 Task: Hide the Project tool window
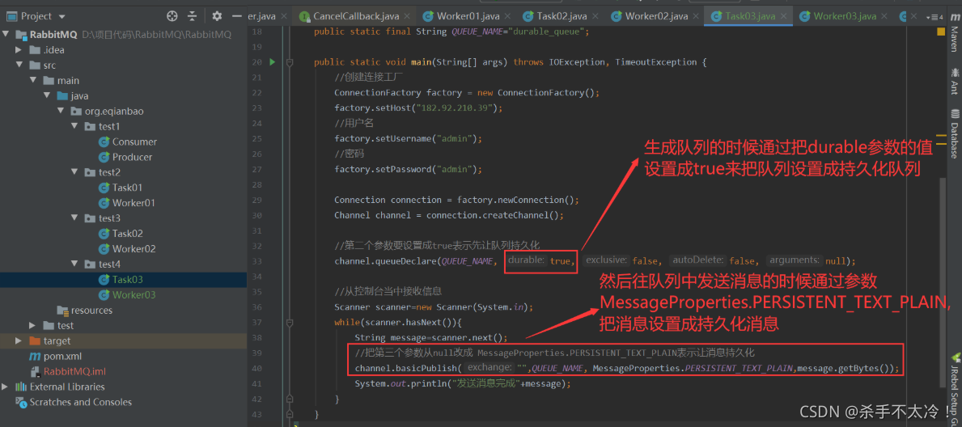click(x=237, y=16)
